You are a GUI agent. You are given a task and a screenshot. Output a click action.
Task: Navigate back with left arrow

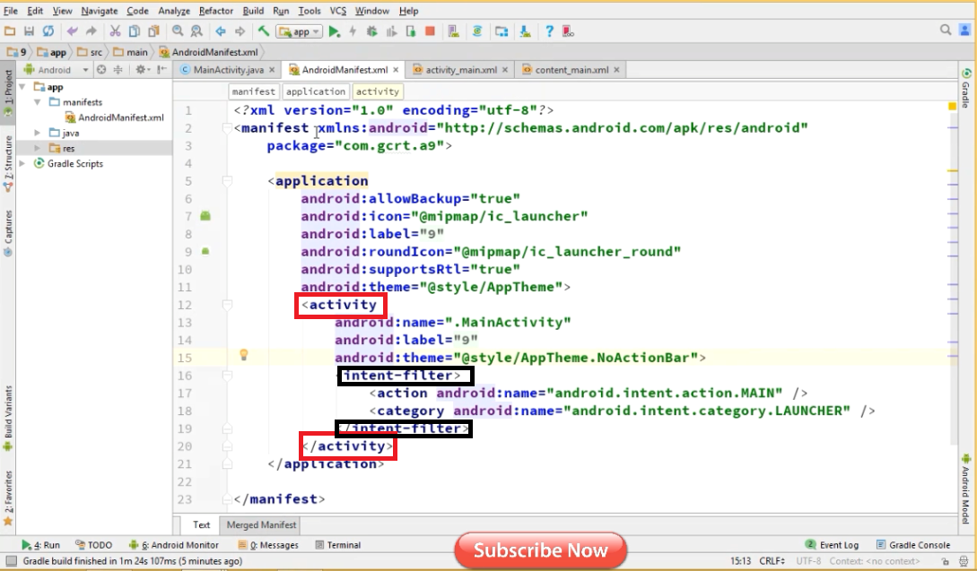221,31
